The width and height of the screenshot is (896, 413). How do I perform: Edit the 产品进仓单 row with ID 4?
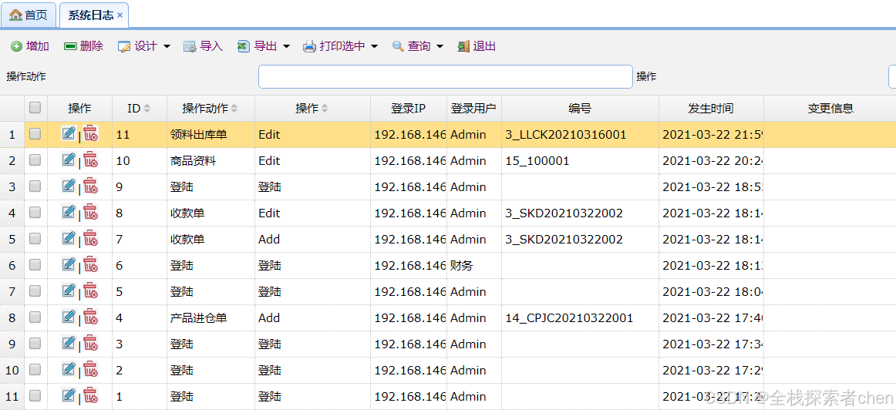click(x=69, y=317)
